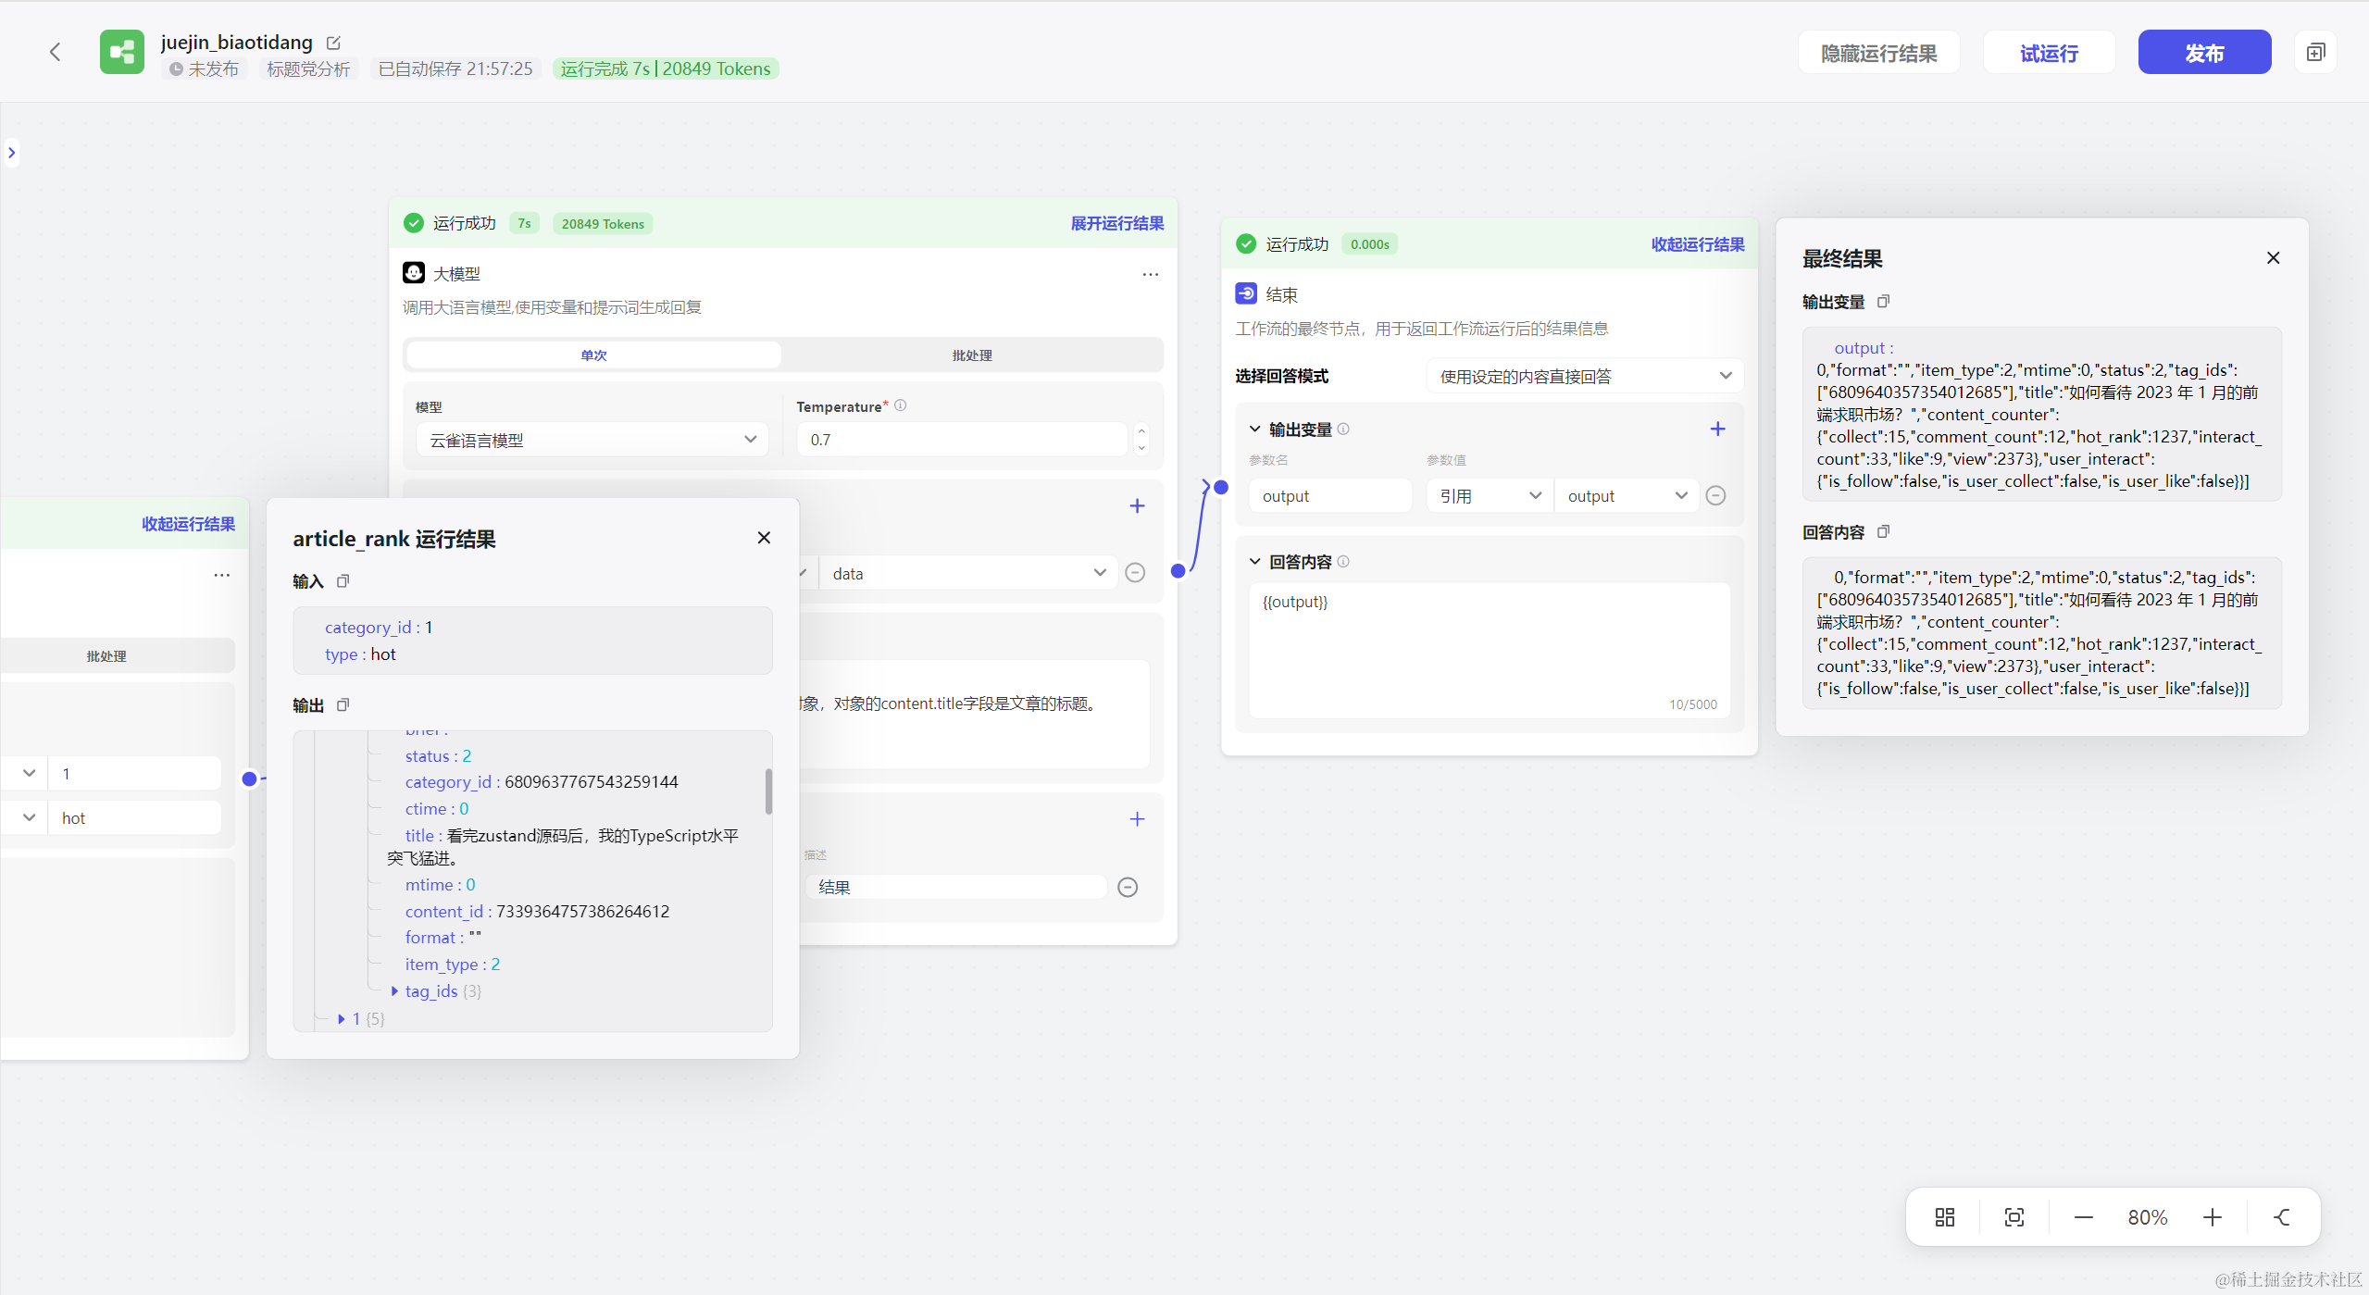Go back using the top-left arrow

(x=56, y=52)
